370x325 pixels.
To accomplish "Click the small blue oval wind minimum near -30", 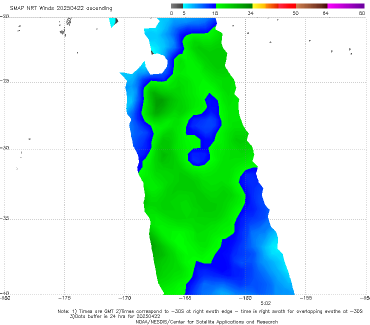I will click(x=199, y=157).
